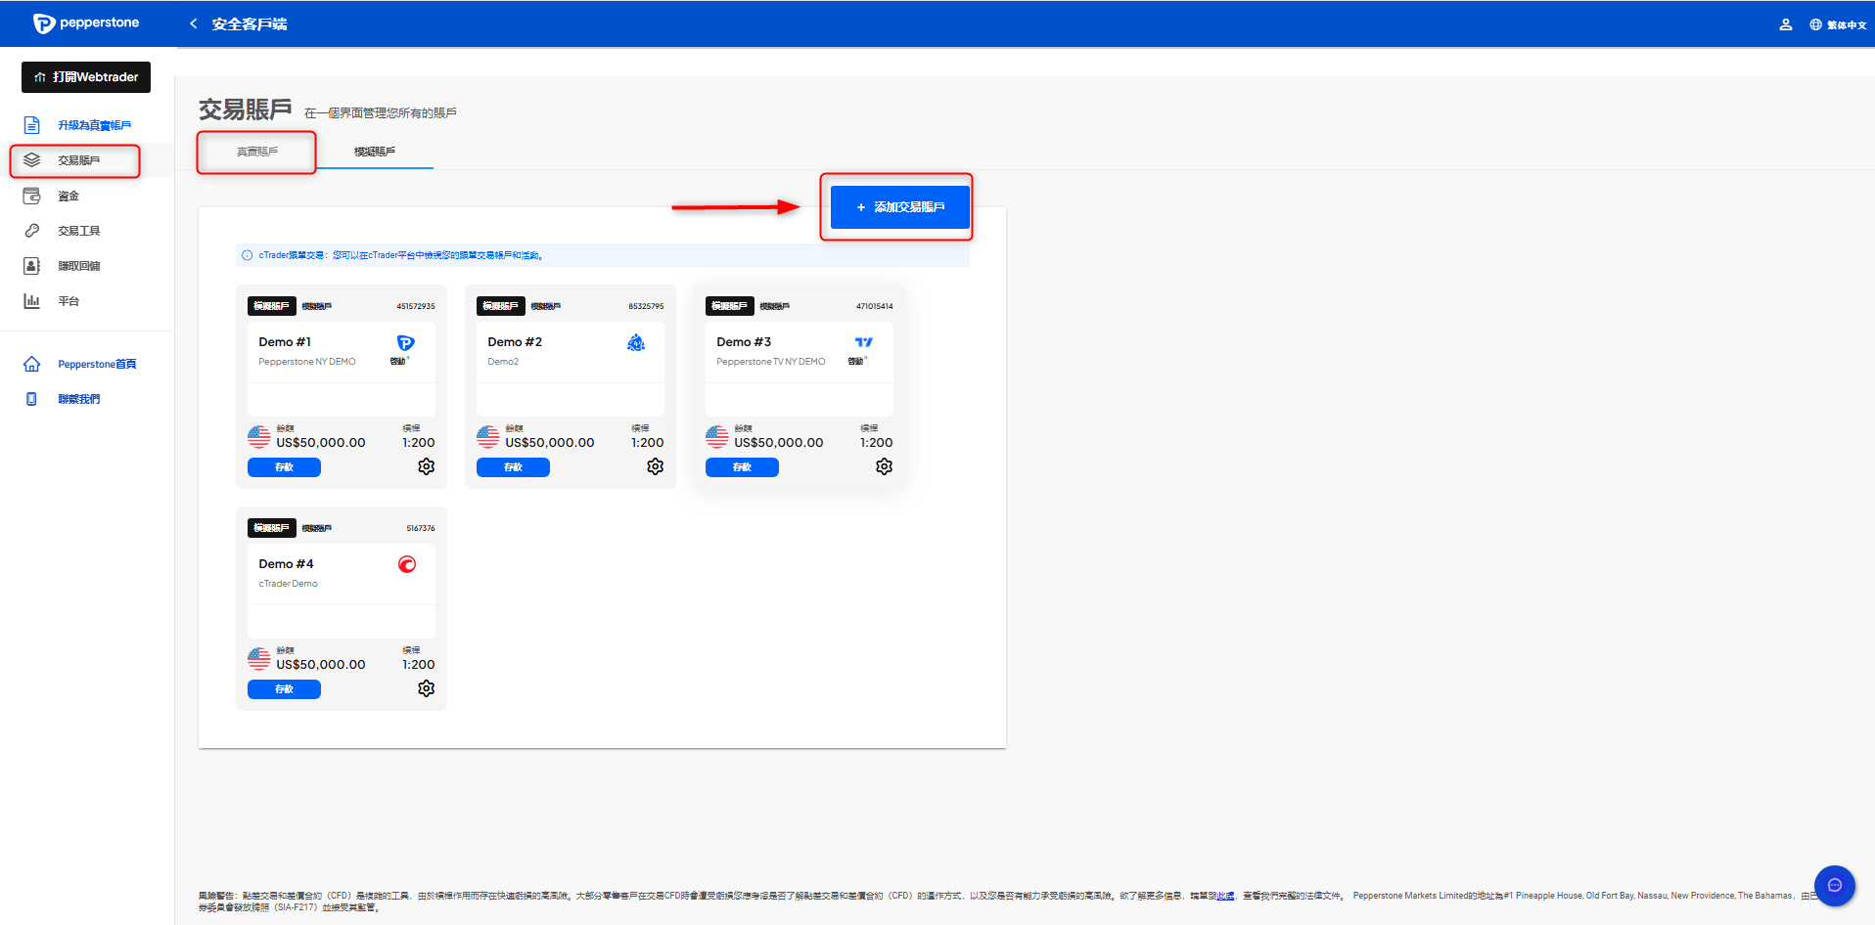This screenshot has width=1875, height=925.
Task: Click the gear icon on Demo #3 card
Action: coord(884,467)
